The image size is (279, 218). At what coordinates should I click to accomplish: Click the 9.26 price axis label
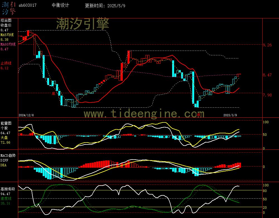(x=268, y=45)
